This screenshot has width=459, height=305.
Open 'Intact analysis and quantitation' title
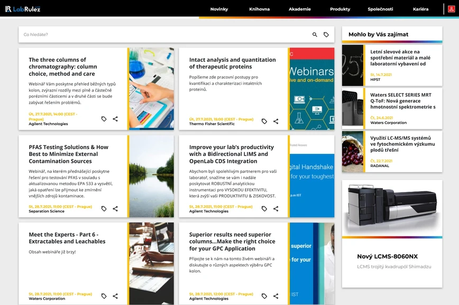pyautogui.click(x=233, y=63)
